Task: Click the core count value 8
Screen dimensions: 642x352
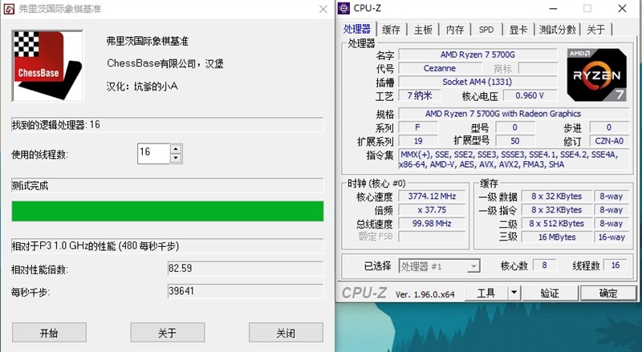Action: tap(545, 265)
